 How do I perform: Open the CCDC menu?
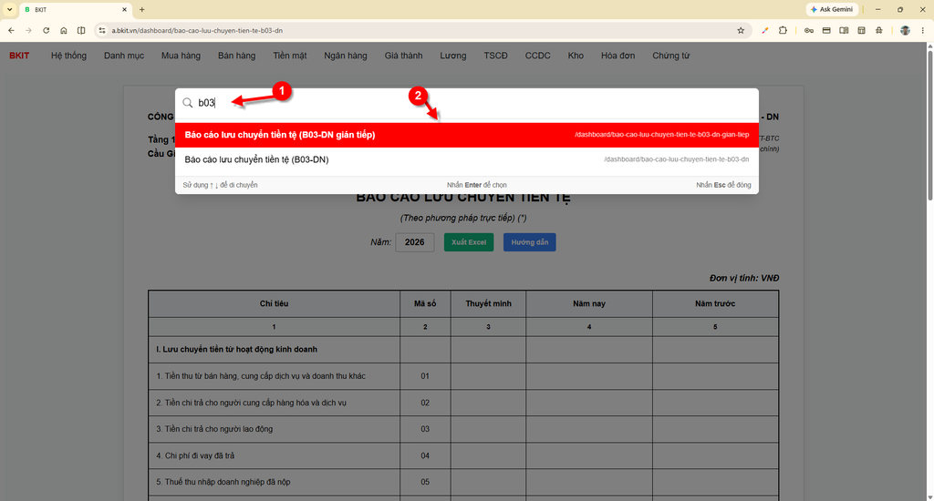[x=537, y=56]
